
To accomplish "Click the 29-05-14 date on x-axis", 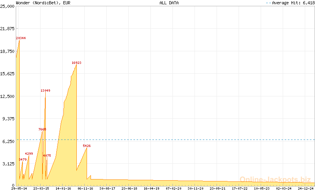I will coord(19,188).
